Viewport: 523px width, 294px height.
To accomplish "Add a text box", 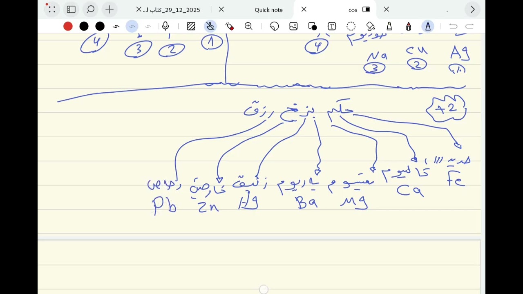I will (332, 27).
